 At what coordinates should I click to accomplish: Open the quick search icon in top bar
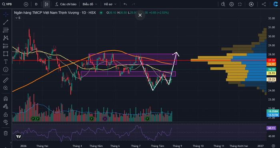(223, 4)
